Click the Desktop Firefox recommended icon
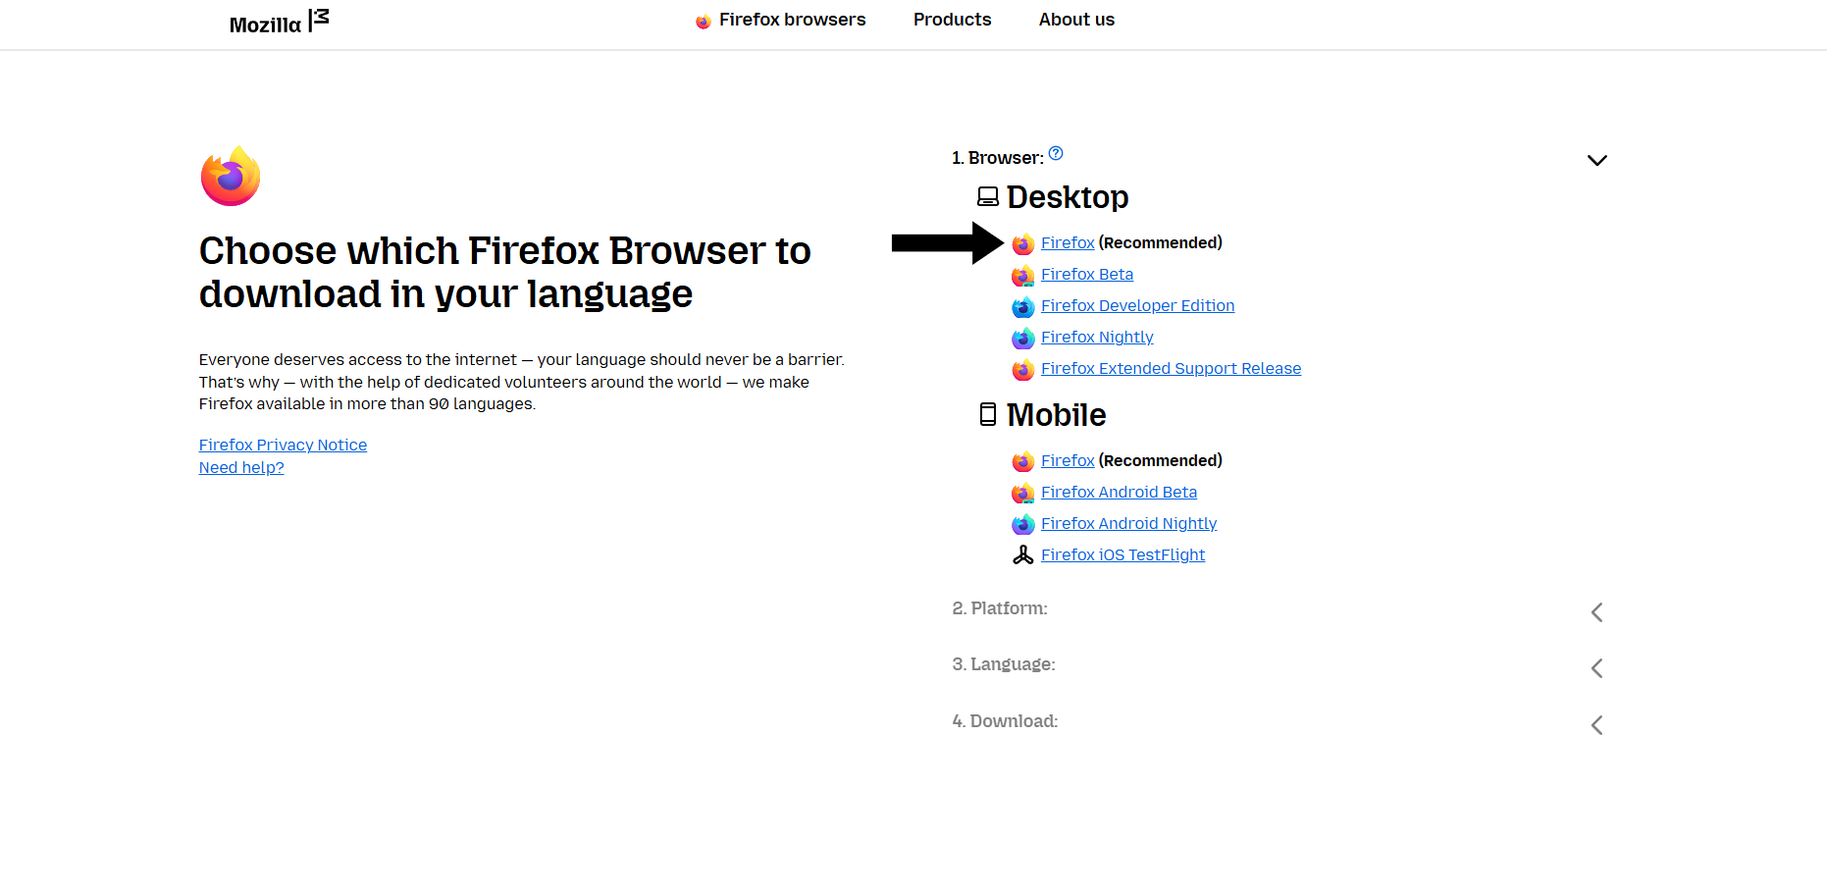 tap(1023, 243)
